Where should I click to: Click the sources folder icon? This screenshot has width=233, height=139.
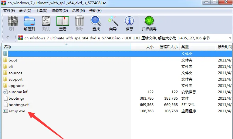pos(5,73)
